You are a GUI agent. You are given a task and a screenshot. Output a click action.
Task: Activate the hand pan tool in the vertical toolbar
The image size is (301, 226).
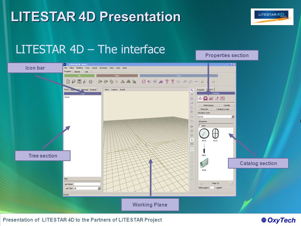pos(192,140)
